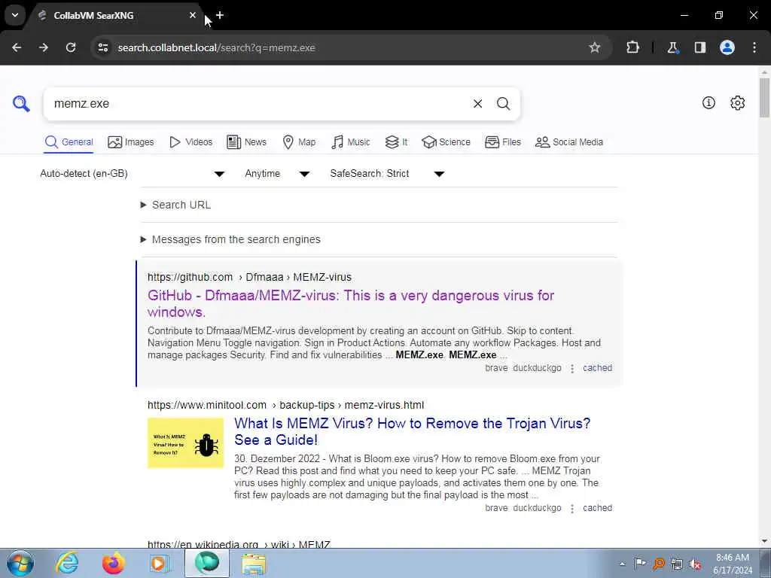The image size is (771, 578).
Task: Open What Is MEMZ Virus result link
Action: (x=412, y=431)
